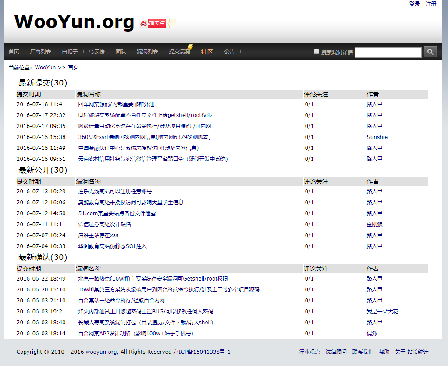This screenshot has width=448, height=366.
Task: Open 宏信证券某处设计缺陷 entry
Action: point(105,224)
